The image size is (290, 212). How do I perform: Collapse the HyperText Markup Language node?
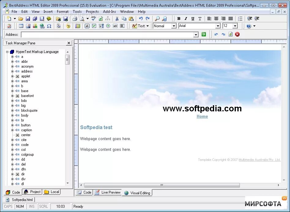click(x=7, y=52)
